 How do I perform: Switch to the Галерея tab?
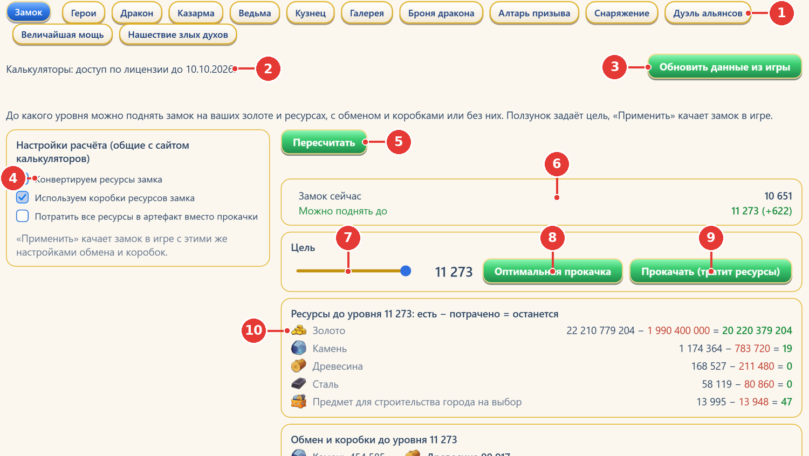pos(367,13)
